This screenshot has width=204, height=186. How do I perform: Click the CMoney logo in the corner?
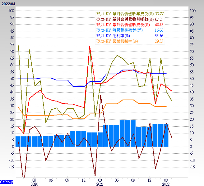click(x=7, y=182)
